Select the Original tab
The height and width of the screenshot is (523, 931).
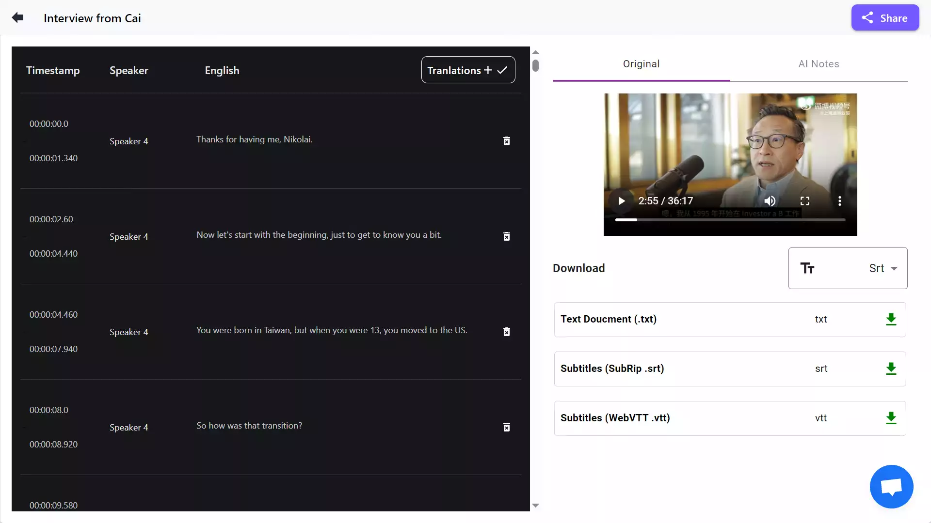click(x=641, y=63)
